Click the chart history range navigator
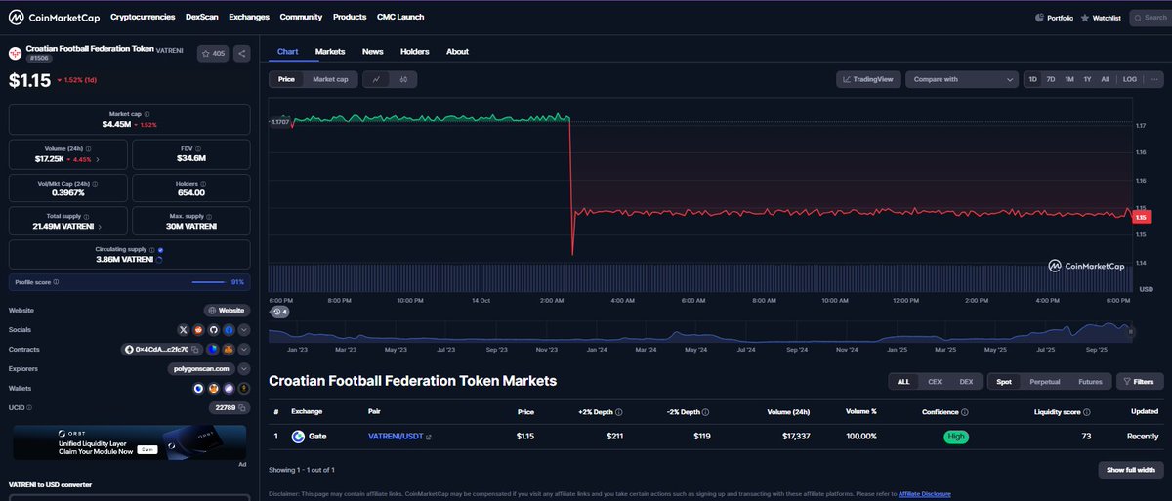1172x501 pixels. point(702,333)
